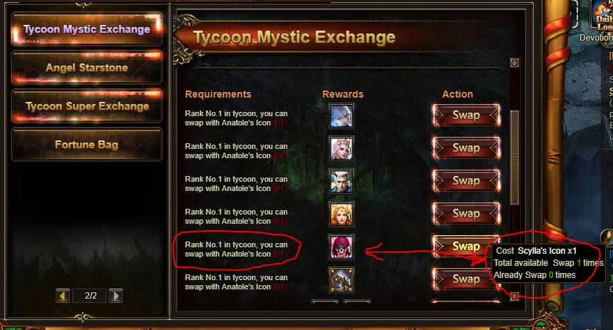Viewport: 613px width, 330px height.
Task: Click the red-hooded skull reward icon
Action: click(342, 247)
